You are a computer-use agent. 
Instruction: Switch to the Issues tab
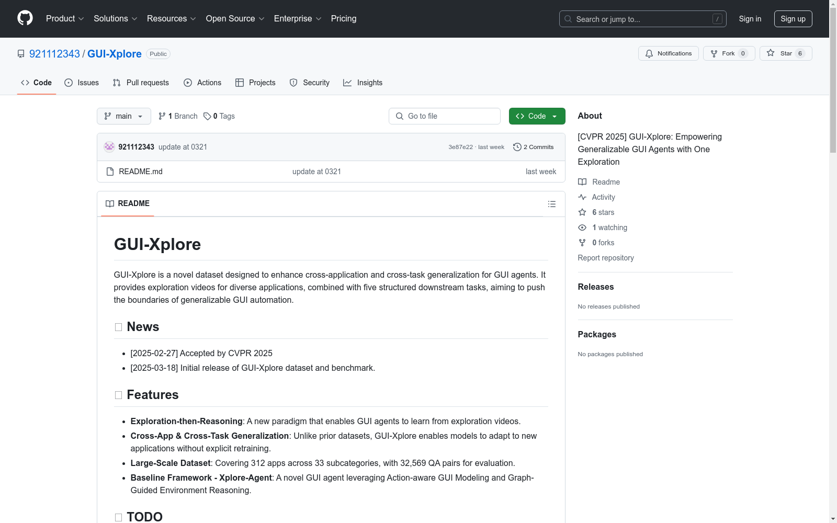coord(82,83)
